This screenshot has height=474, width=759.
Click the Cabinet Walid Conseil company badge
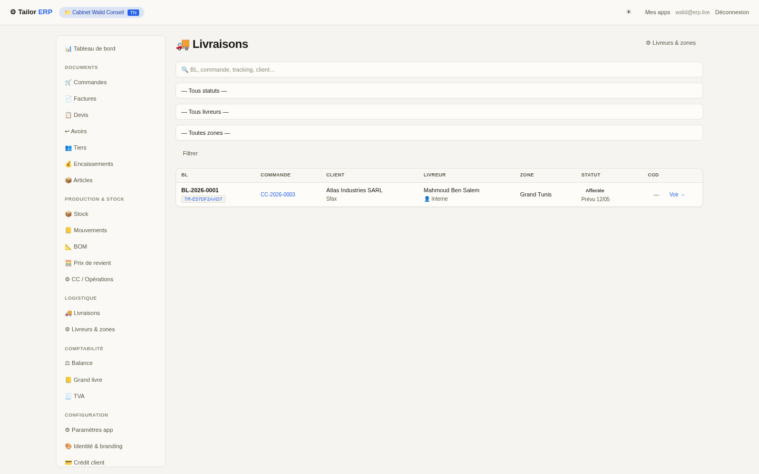pyautogui.click(x=102, y=12)
